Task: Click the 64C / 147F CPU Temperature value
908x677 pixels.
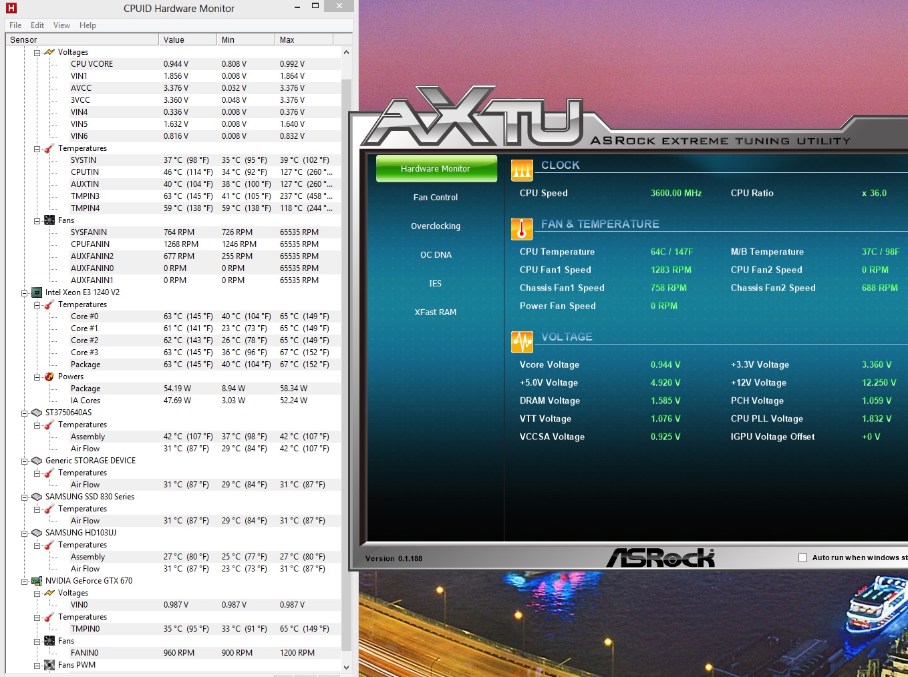Action: (x=671, y=252)
